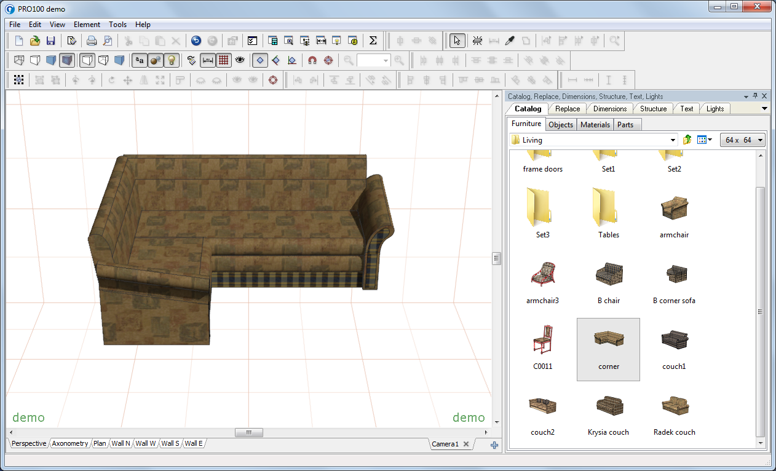Switch to wireframe display mode
The height and width of the screenshot is (471, 776).
click(x=19, y=60)
